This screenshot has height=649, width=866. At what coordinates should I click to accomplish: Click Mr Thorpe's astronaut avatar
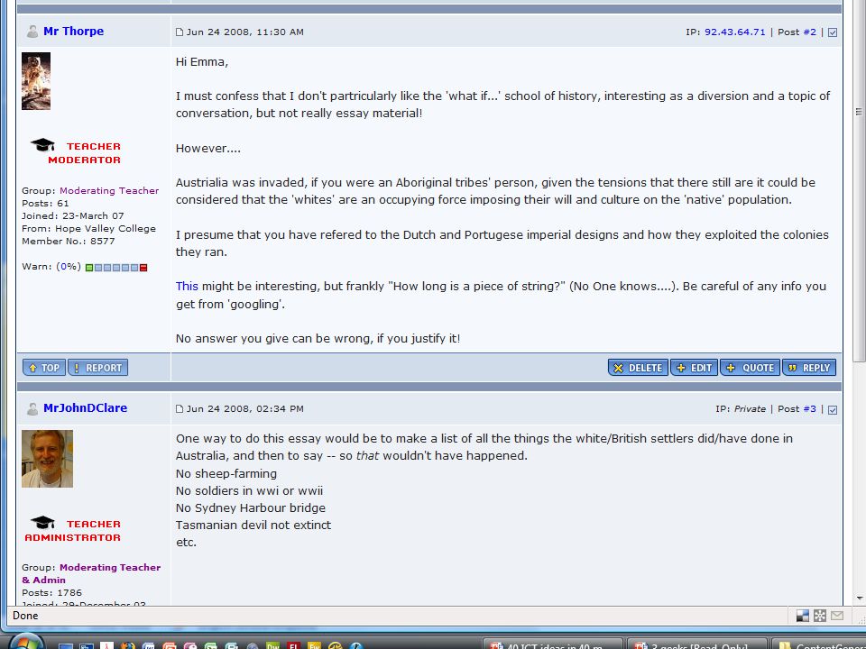click(36, 81)
